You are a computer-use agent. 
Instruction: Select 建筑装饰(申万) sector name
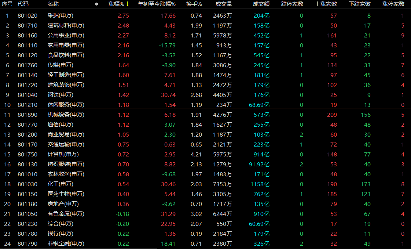coord(66,85)
